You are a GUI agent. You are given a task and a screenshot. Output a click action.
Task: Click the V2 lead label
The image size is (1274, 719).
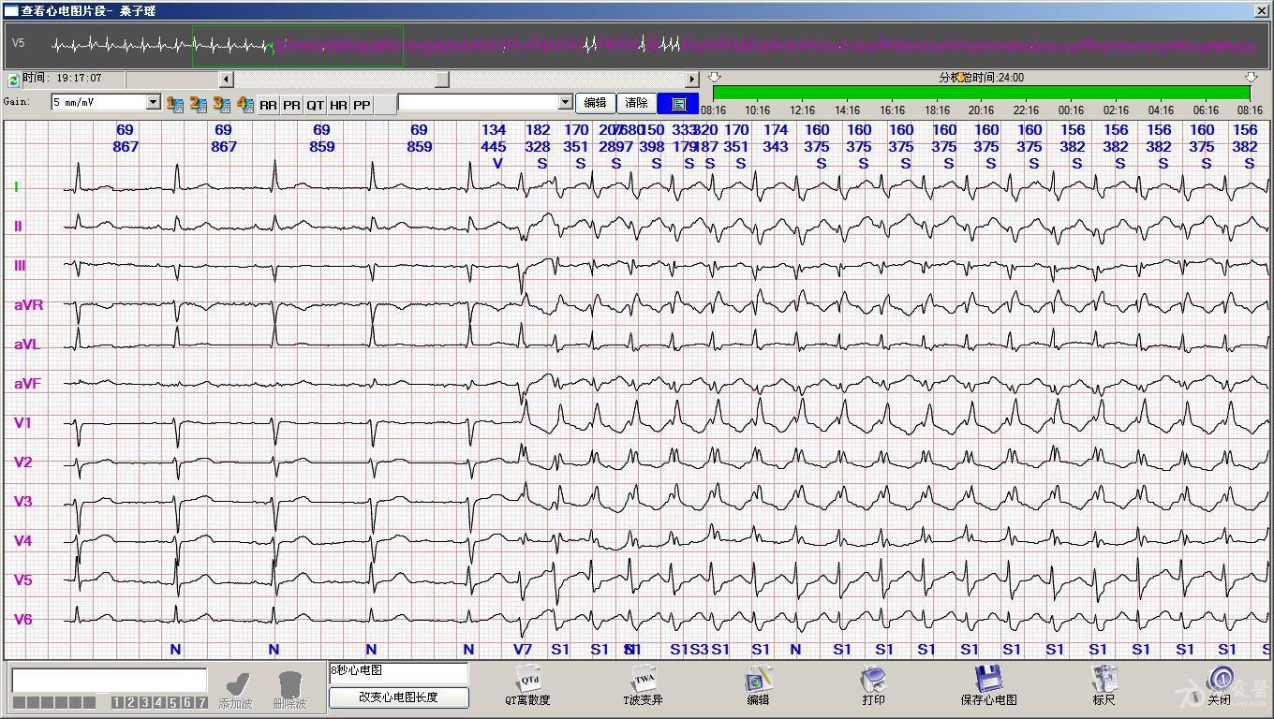click(x=22, y=462)
